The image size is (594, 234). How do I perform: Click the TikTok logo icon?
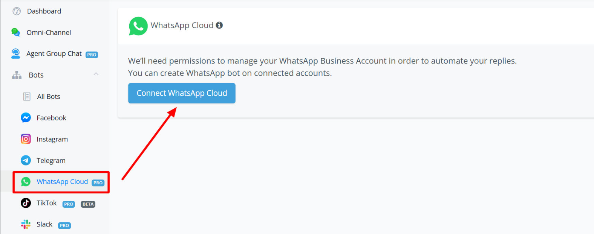(x=26, y=203)
